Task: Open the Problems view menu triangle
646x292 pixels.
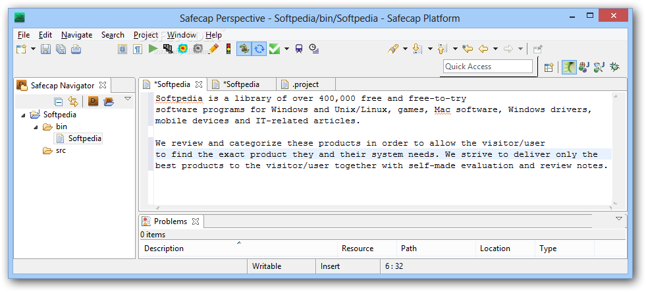Action: (619, 219)
